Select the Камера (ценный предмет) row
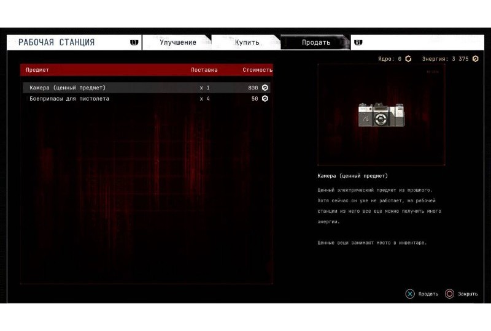This screenshot has width=491, height=331. click(x=68, y=88)
